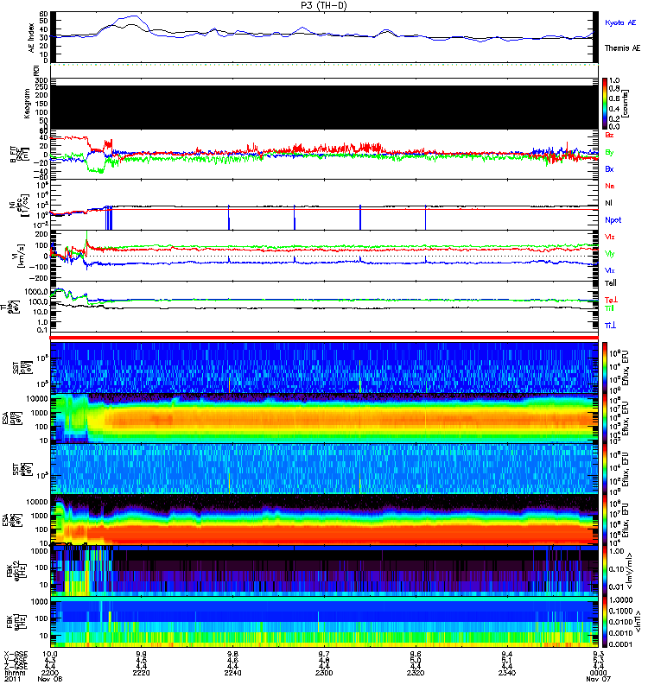The height and width of the screenshot is (691, 648).
Task: Click the 0000 time tick label
Action: (598, 673)
